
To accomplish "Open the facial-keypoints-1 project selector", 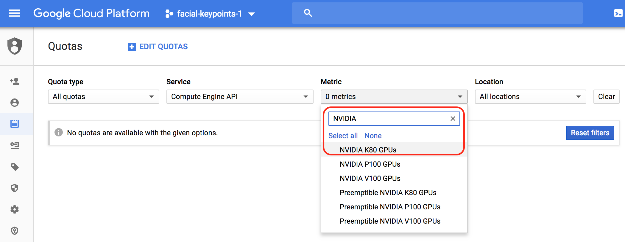I will pos(210,14).
